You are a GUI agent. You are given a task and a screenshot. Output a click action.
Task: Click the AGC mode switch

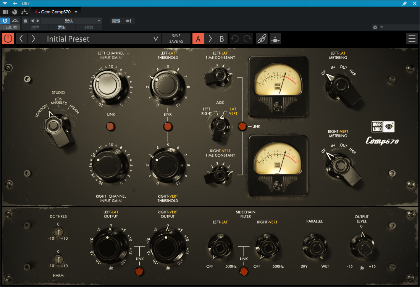220,129
